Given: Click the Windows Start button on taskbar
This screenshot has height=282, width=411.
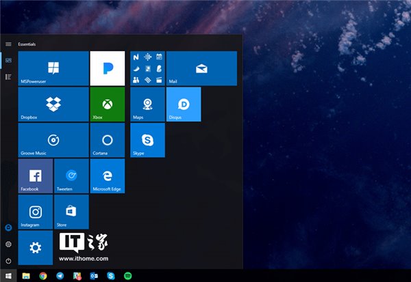Looking at the screenshot, I should tap(8, 276).
